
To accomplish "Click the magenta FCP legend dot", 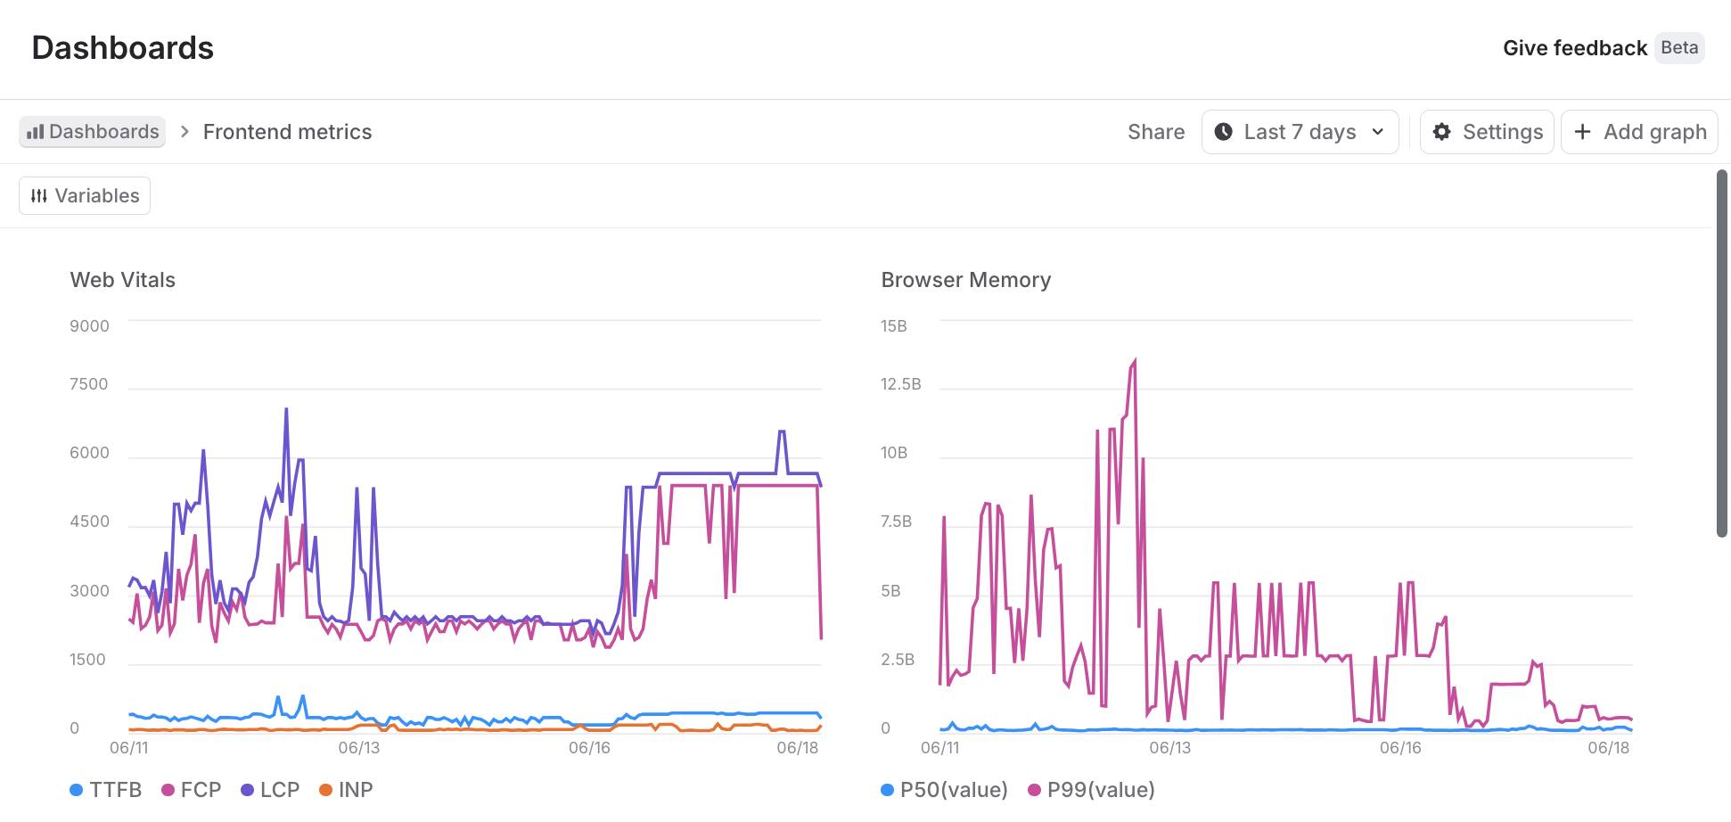I will [x=168, y=790].
